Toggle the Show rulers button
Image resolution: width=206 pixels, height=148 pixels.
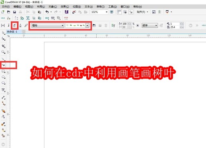coord(119,12)
